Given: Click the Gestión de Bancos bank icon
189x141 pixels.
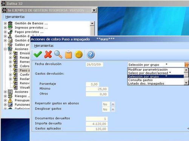Looking at the screenshot, I should 10,23.
